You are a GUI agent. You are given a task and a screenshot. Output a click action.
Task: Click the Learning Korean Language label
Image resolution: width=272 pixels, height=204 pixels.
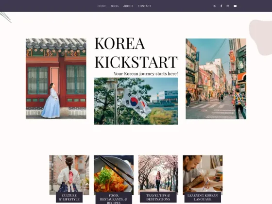pos(203,197)
